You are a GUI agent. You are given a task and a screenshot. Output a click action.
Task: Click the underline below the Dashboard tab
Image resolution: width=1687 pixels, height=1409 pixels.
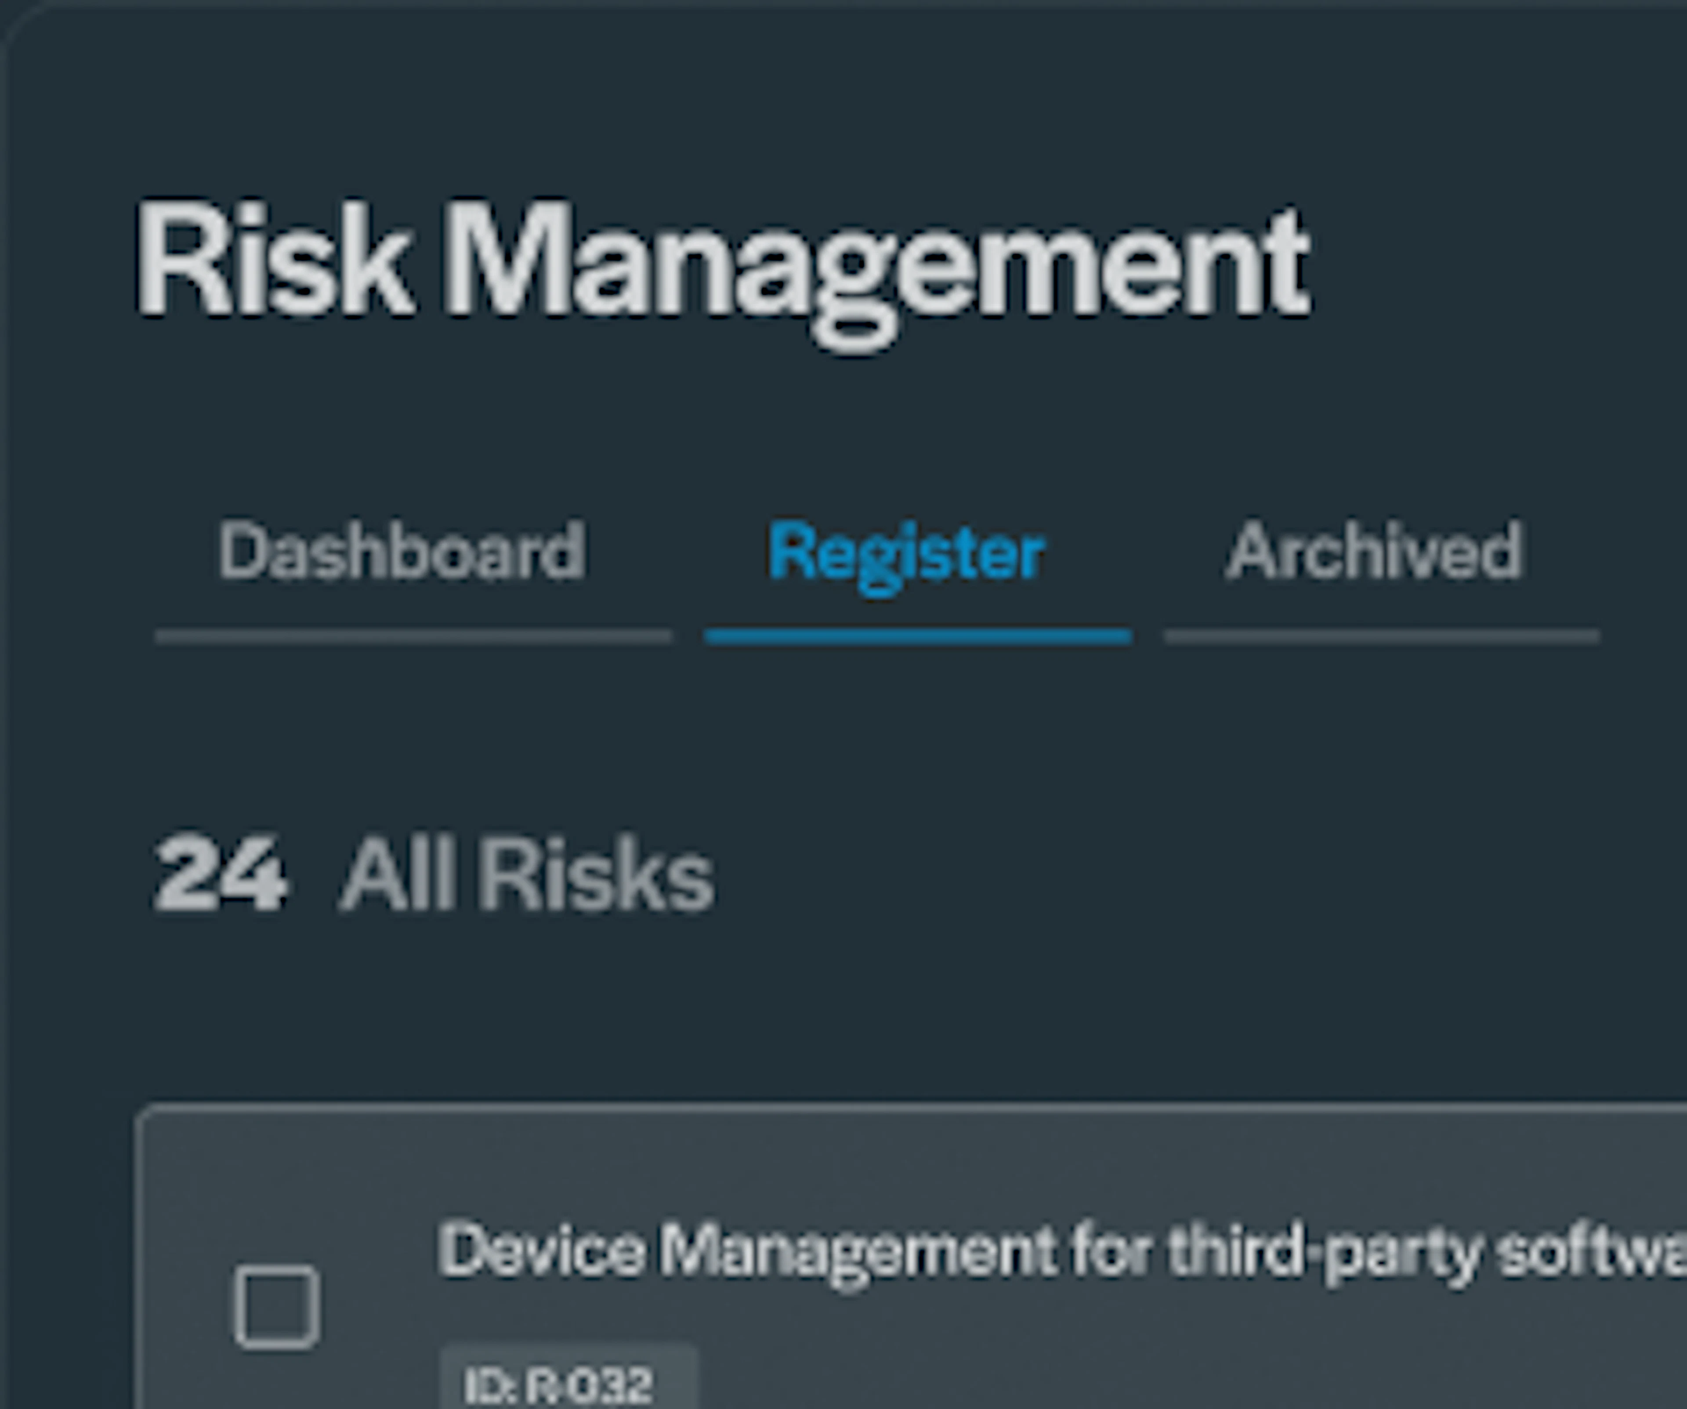click(413, 637)
